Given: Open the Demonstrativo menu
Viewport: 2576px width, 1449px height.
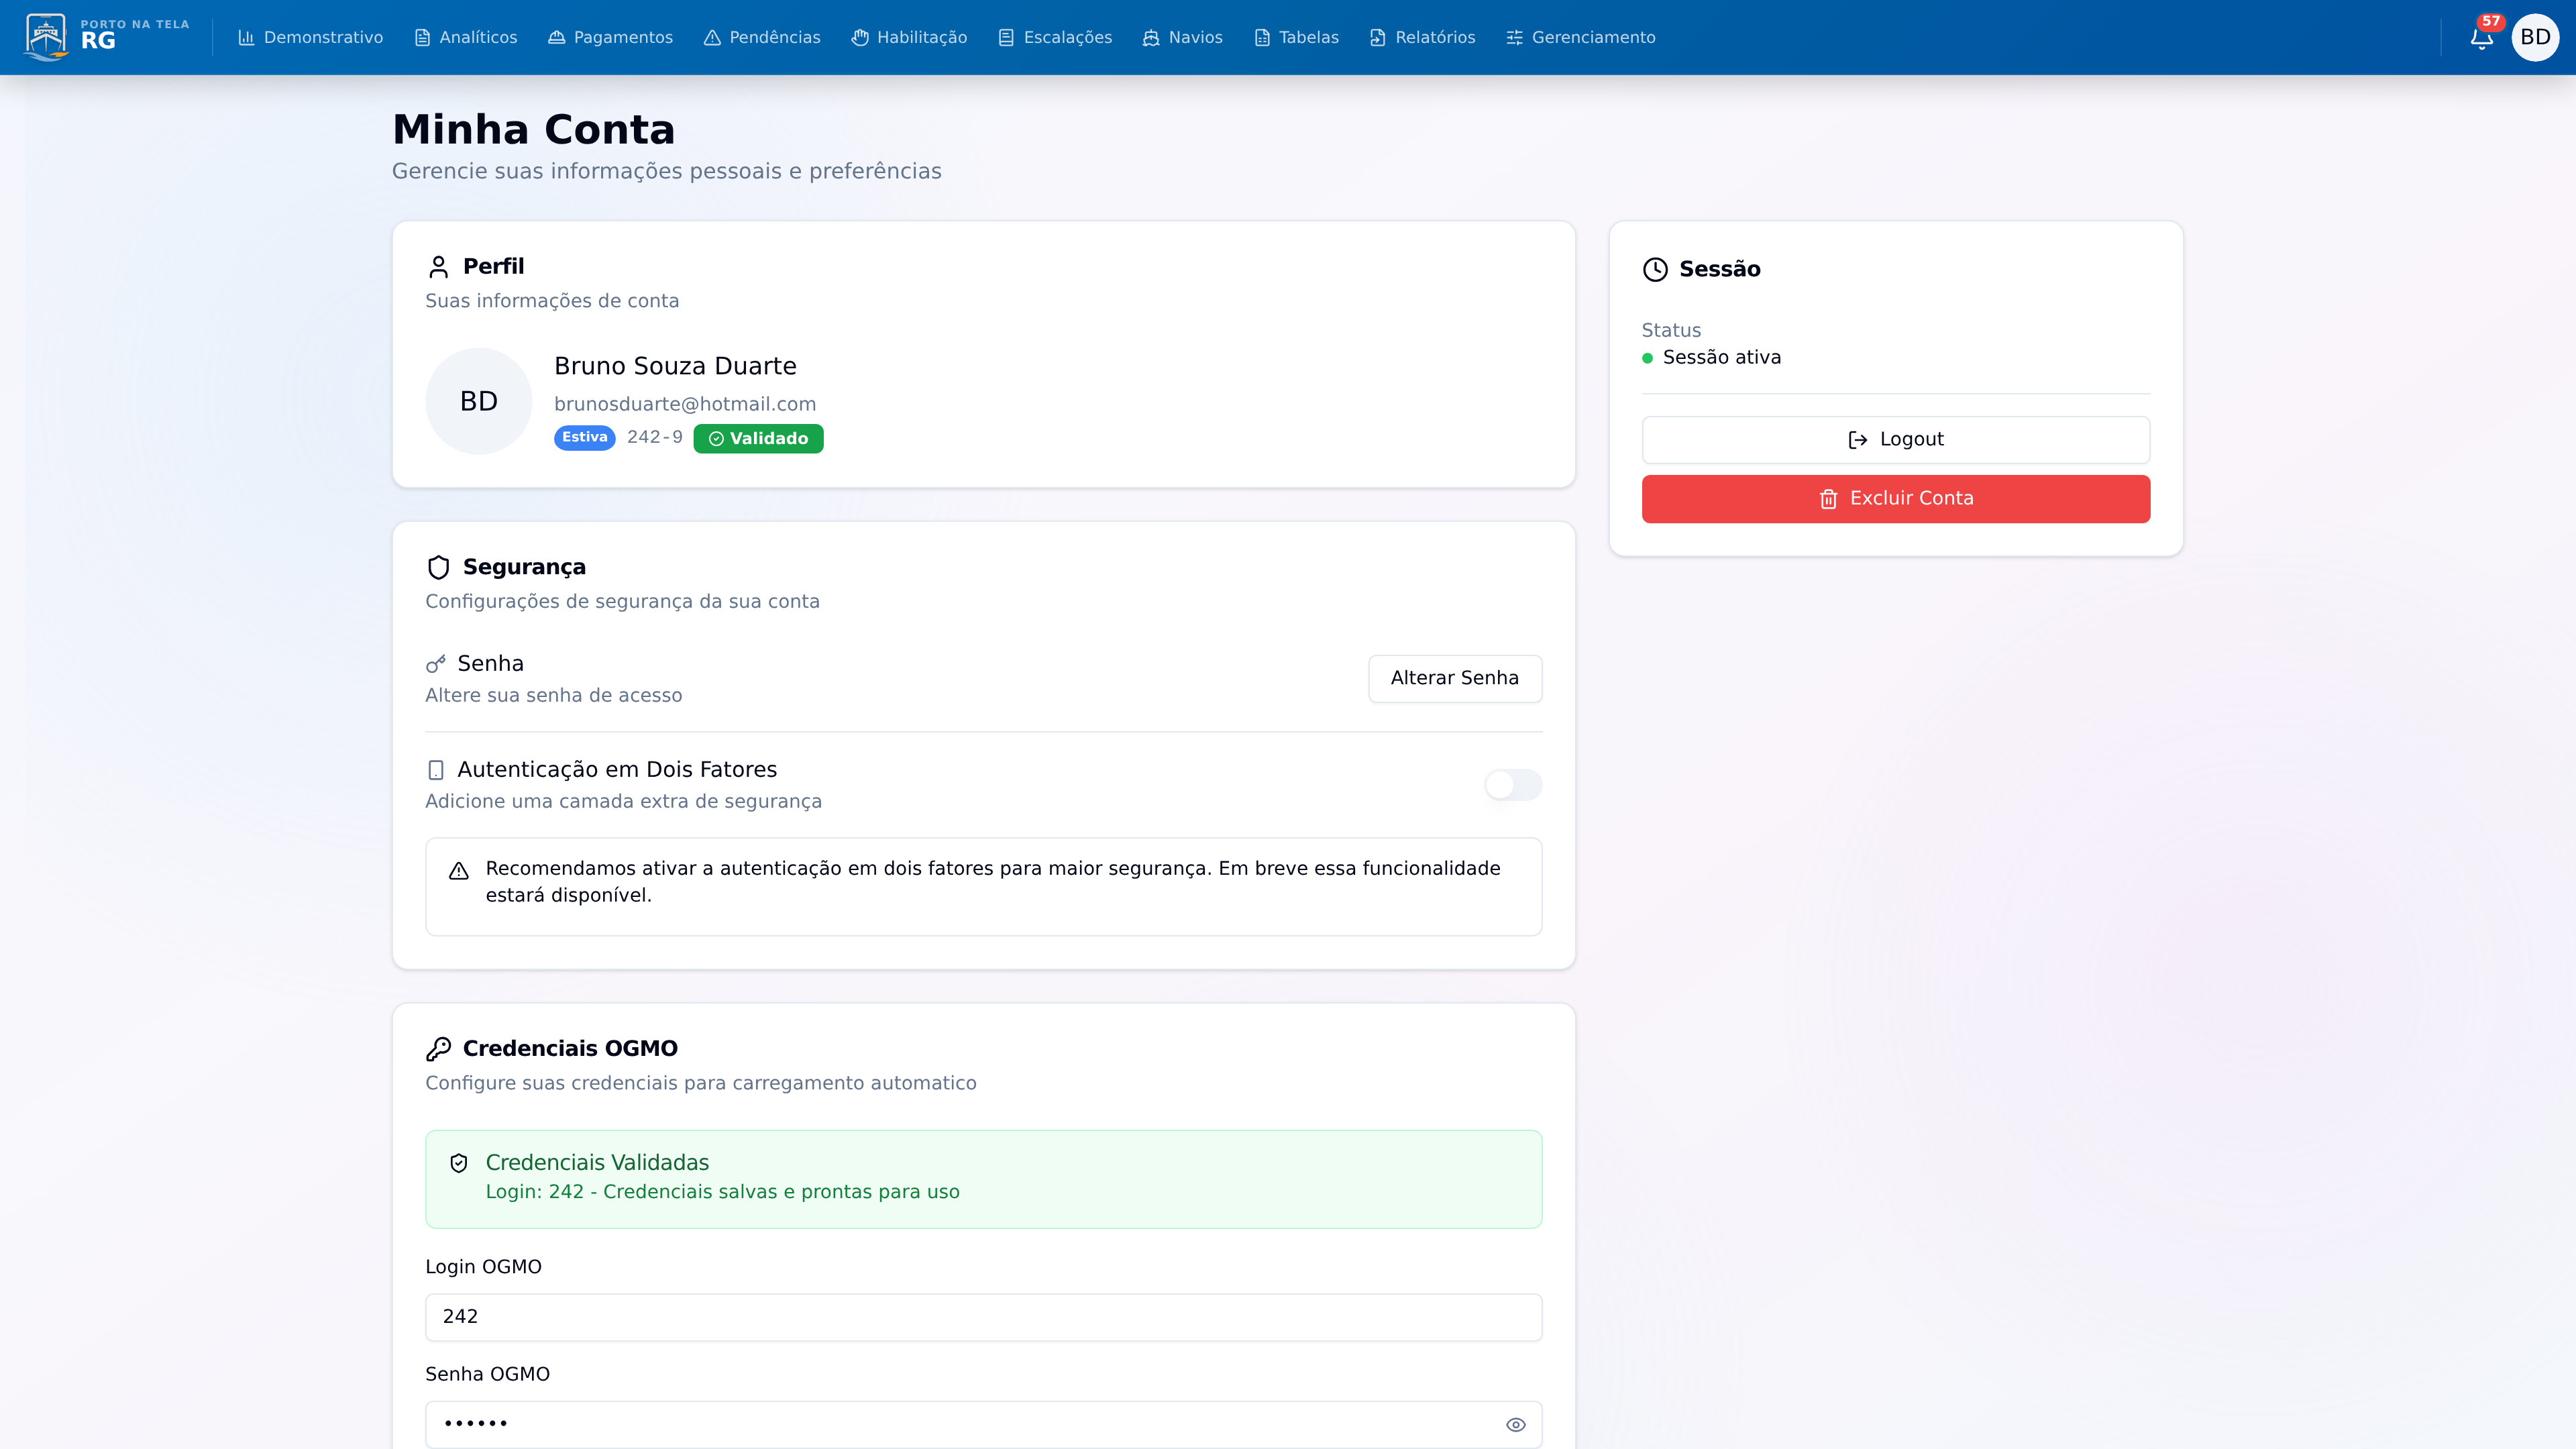Looking at the screenshot, I should [310, 37].
